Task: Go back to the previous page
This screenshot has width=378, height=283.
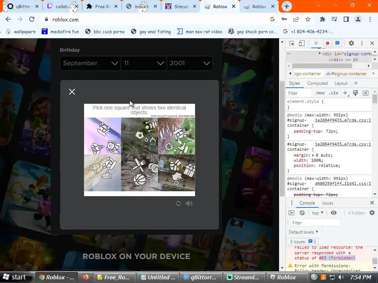Action: [8, 20]
